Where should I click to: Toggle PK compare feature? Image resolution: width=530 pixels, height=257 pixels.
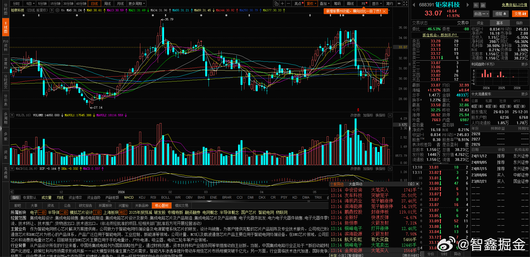pos(364,4)
